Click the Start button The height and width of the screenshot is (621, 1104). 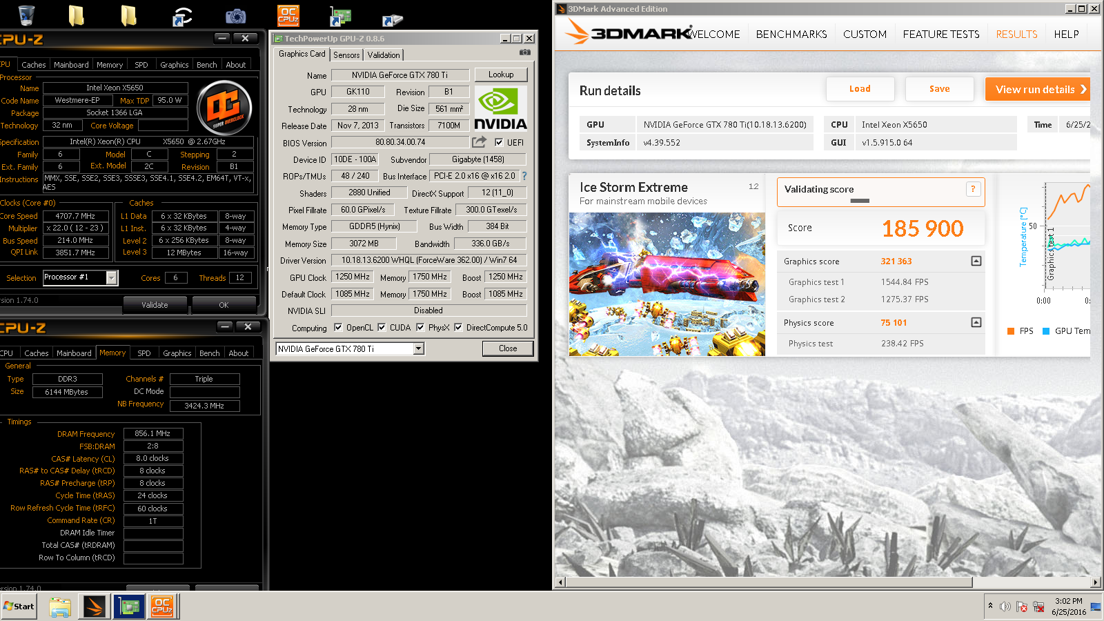point(19,607)
